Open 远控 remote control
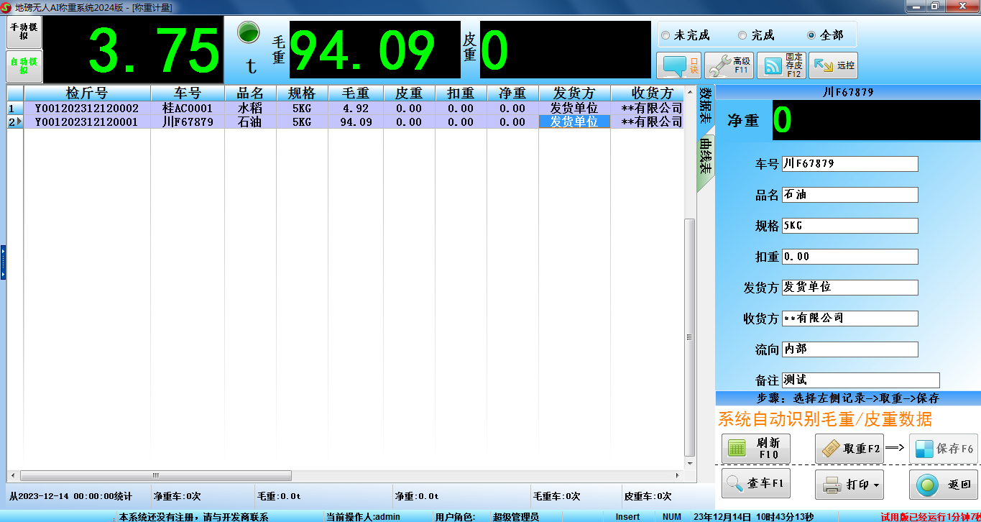Viewport: 981px width, 522px height. point(833,65)
